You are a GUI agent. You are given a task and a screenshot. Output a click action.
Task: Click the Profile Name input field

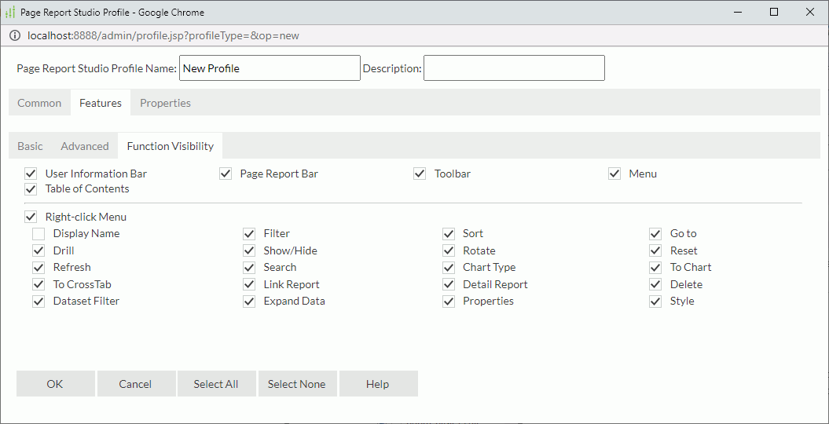(270, 68)
